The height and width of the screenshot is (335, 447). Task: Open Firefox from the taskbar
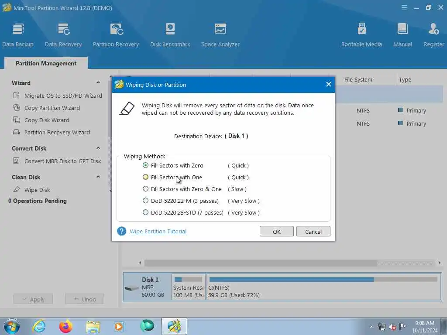[66, 326]
